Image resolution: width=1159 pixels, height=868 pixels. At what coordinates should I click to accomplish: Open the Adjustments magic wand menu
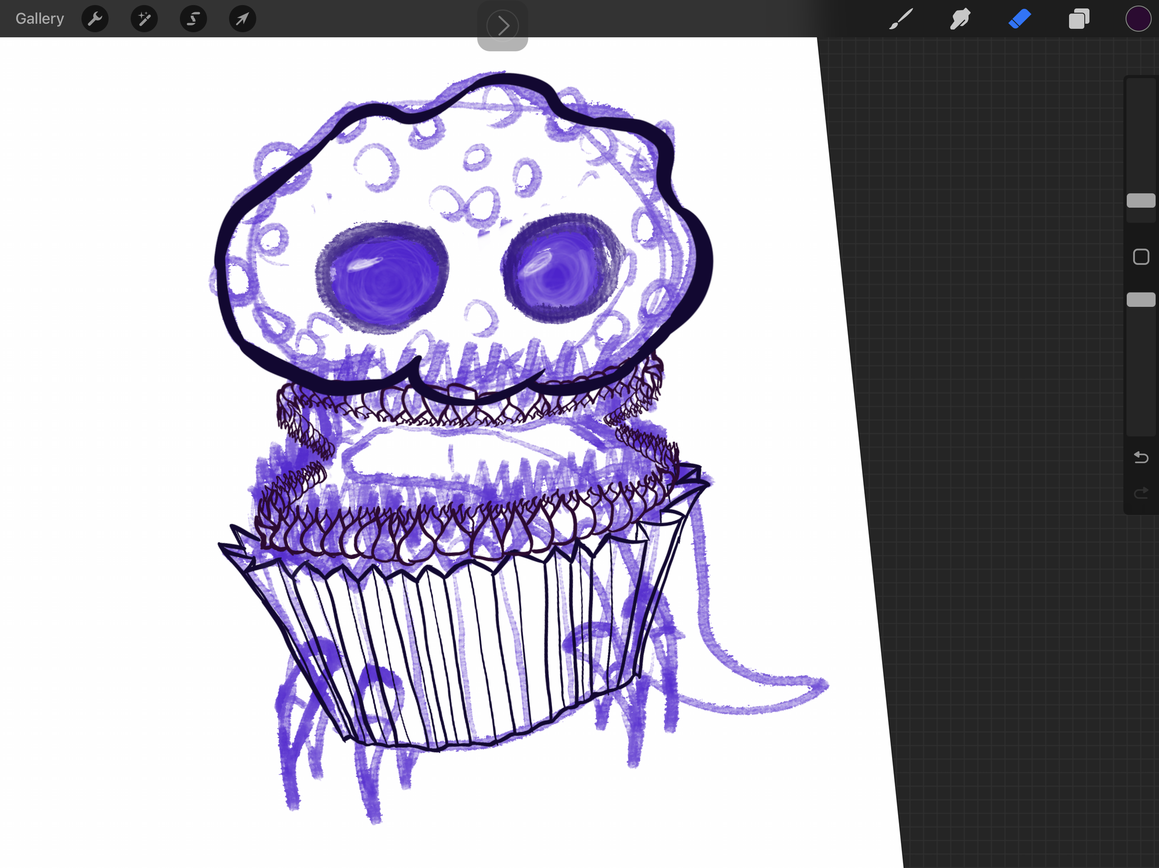pyautogui.click(x=144, y=19)
